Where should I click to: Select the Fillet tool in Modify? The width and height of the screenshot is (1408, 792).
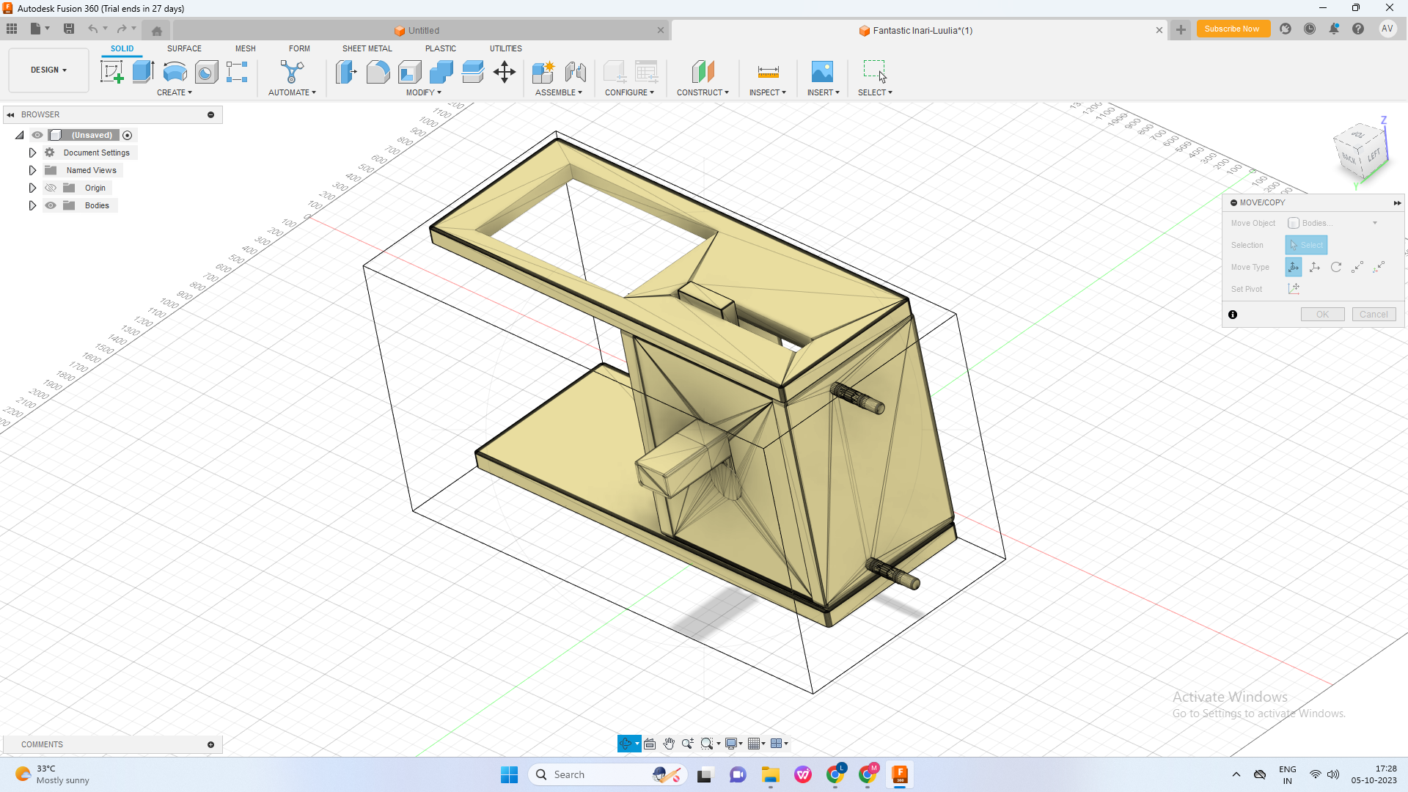point(378,73)
